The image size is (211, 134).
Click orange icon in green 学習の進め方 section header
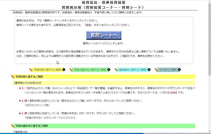(x=13, y=126)
